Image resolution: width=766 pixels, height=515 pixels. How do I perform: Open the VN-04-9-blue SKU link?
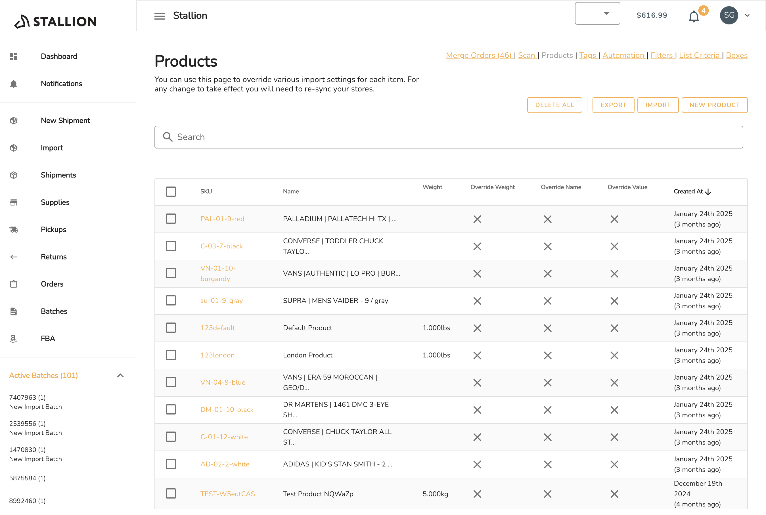[223, 382]
